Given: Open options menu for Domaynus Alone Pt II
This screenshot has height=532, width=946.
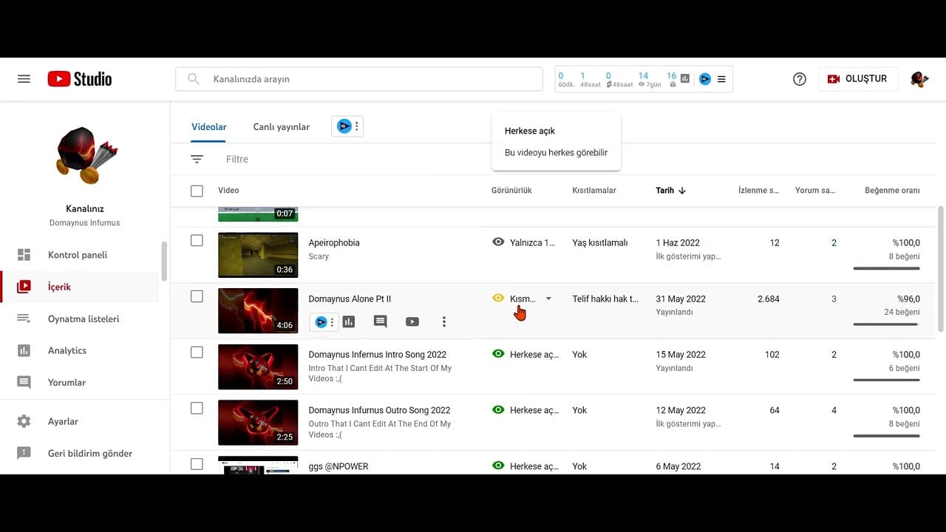Looking at the screenshot, I should click(444, 321).
